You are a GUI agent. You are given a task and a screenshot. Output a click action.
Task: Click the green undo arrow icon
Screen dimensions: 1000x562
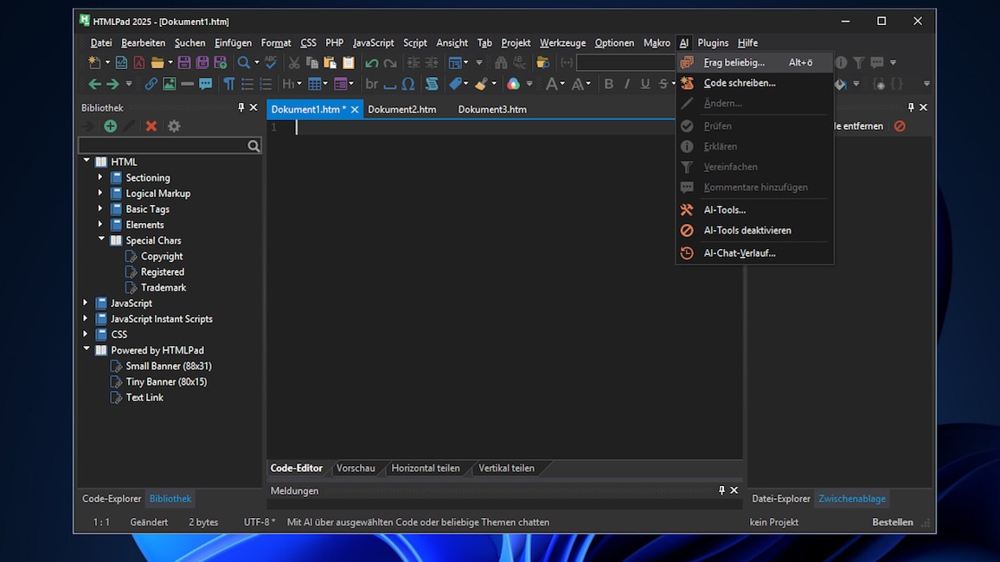click(x=372, y=62)
